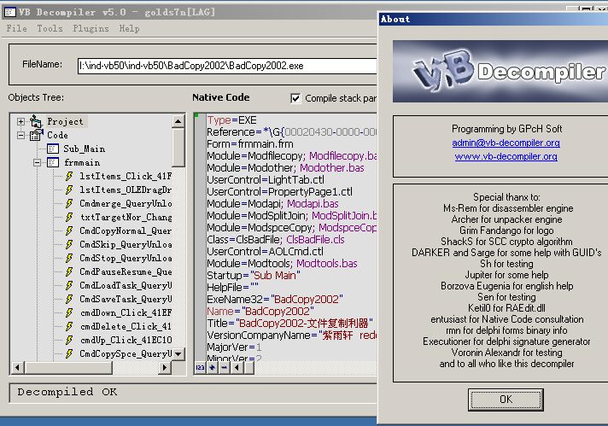
Task: Click OK button in About dialog
Action: click(x=506, y=400)
